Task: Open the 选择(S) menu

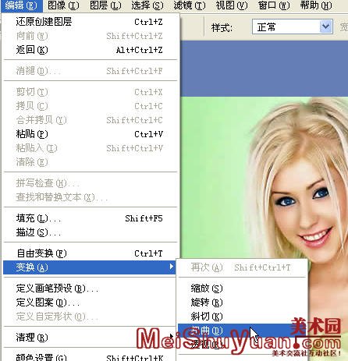Action: tap(147, 5)
